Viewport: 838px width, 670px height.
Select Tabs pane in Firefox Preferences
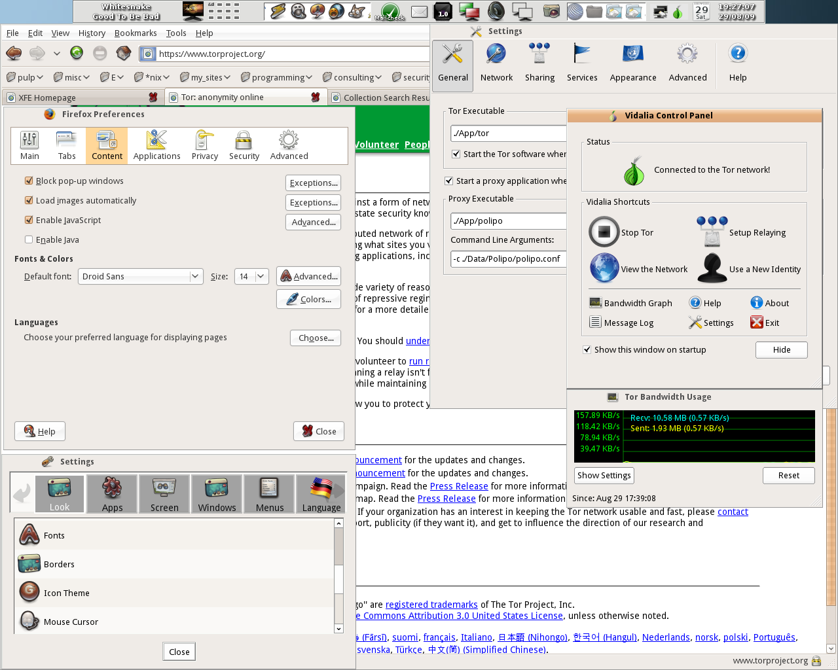67,145
